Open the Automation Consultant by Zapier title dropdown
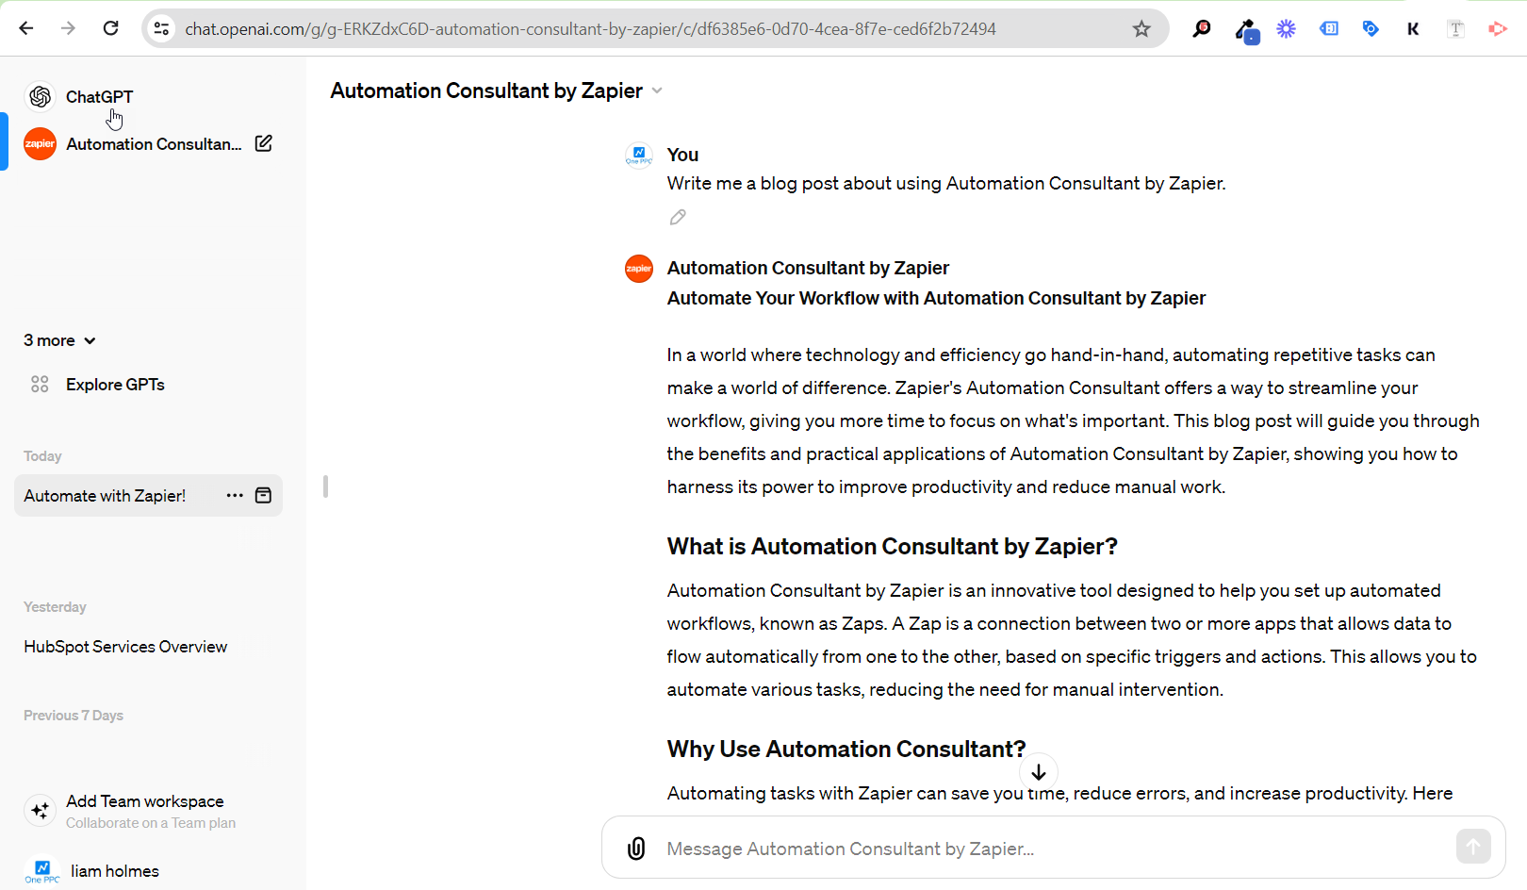The height and width of the screenshot is (890, 1527). (657, 91)
